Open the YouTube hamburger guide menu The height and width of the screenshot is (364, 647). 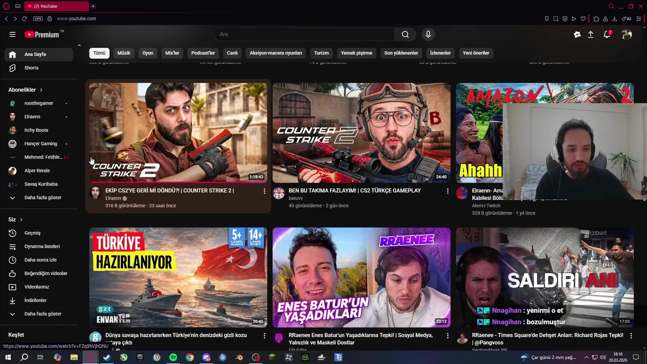[12, 34]
